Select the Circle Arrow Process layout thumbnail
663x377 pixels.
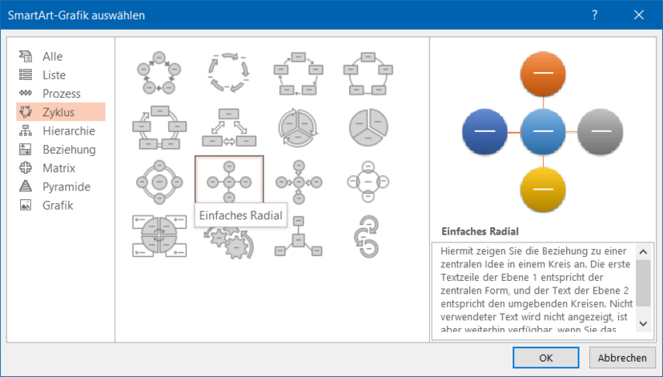click(368, 236)
